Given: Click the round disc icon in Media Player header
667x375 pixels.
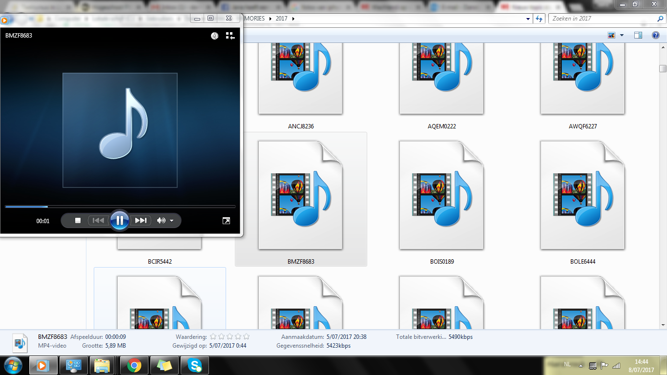Looking at the screenshot, I should (214, 36).
